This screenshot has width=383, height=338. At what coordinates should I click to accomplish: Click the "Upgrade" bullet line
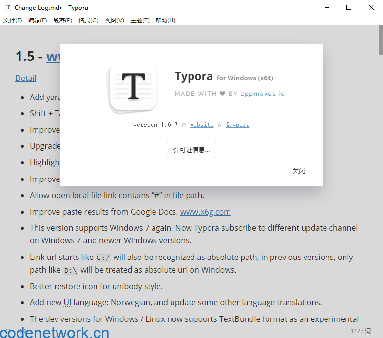(45, 146)
